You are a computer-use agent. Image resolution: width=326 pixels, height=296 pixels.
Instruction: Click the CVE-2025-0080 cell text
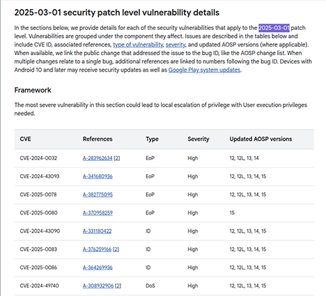tap(38, 213)
